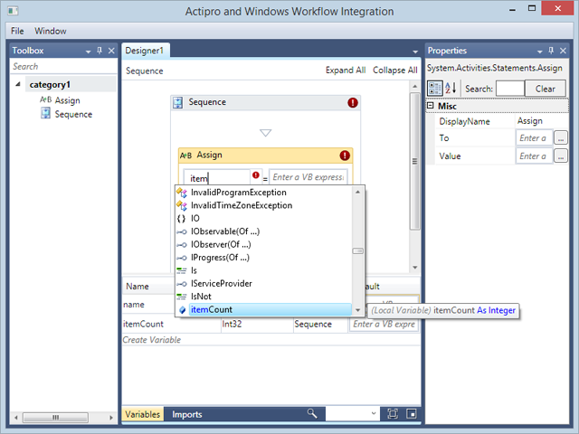Screen dimensions: 579x434
Task: Click Expand All
Action: click(x=346, y=71)
